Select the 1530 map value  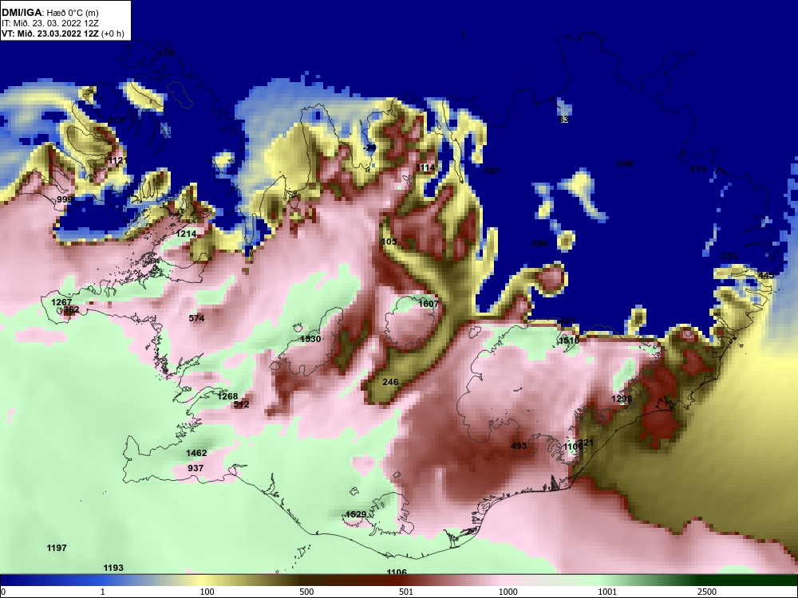(310, 339)
